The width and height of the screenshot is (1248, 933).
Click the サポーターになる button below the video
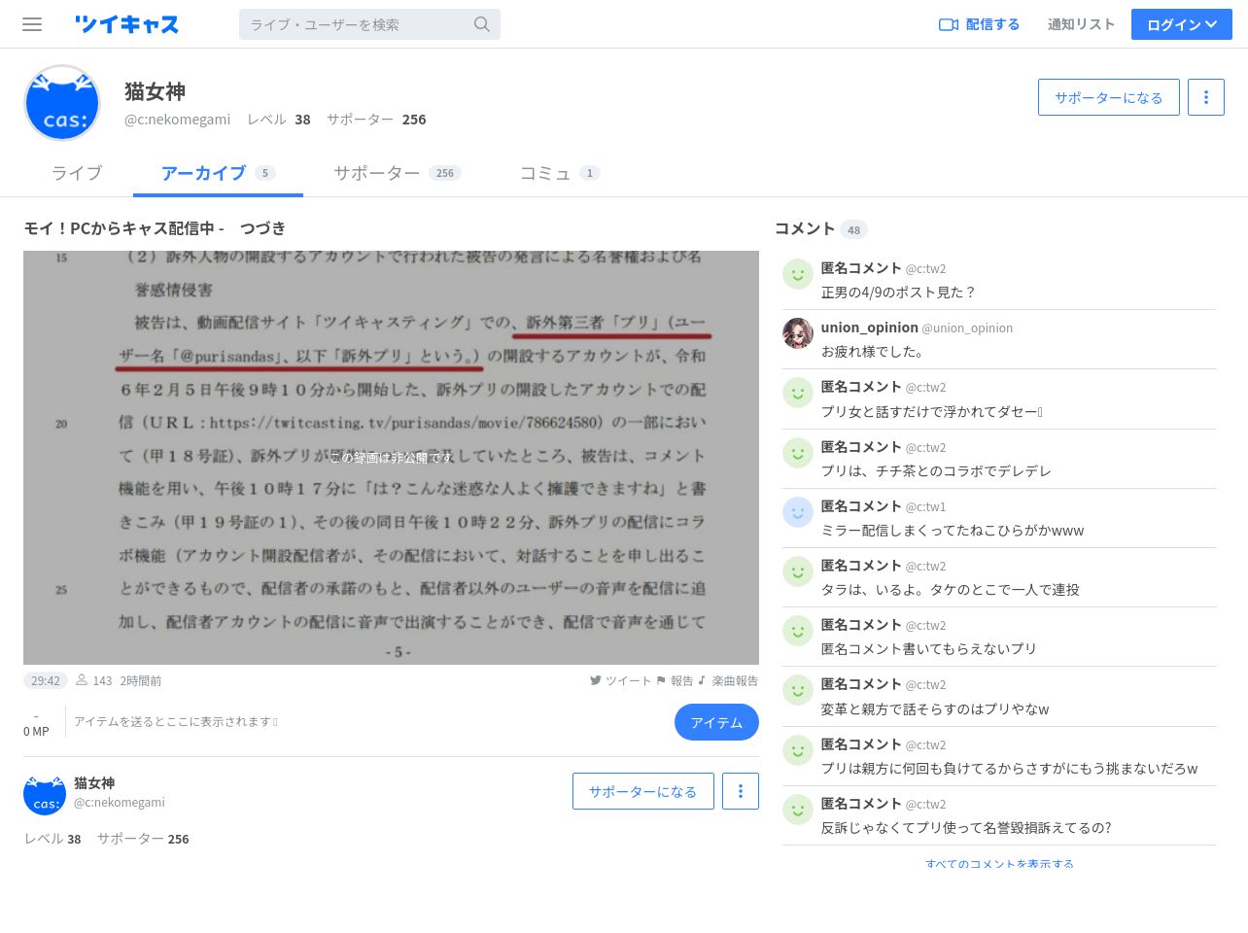pos(643,791)
